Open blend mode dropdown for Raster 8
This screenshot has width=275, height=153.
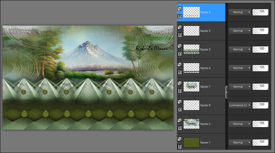pyautogui.click(x=240, y=12)
